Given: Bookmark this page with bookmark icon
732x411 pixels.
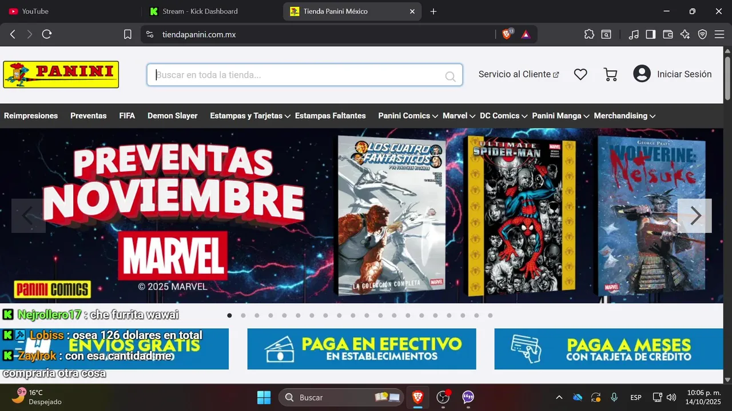Looking at the screenshot, I should (x=128, y=34).
